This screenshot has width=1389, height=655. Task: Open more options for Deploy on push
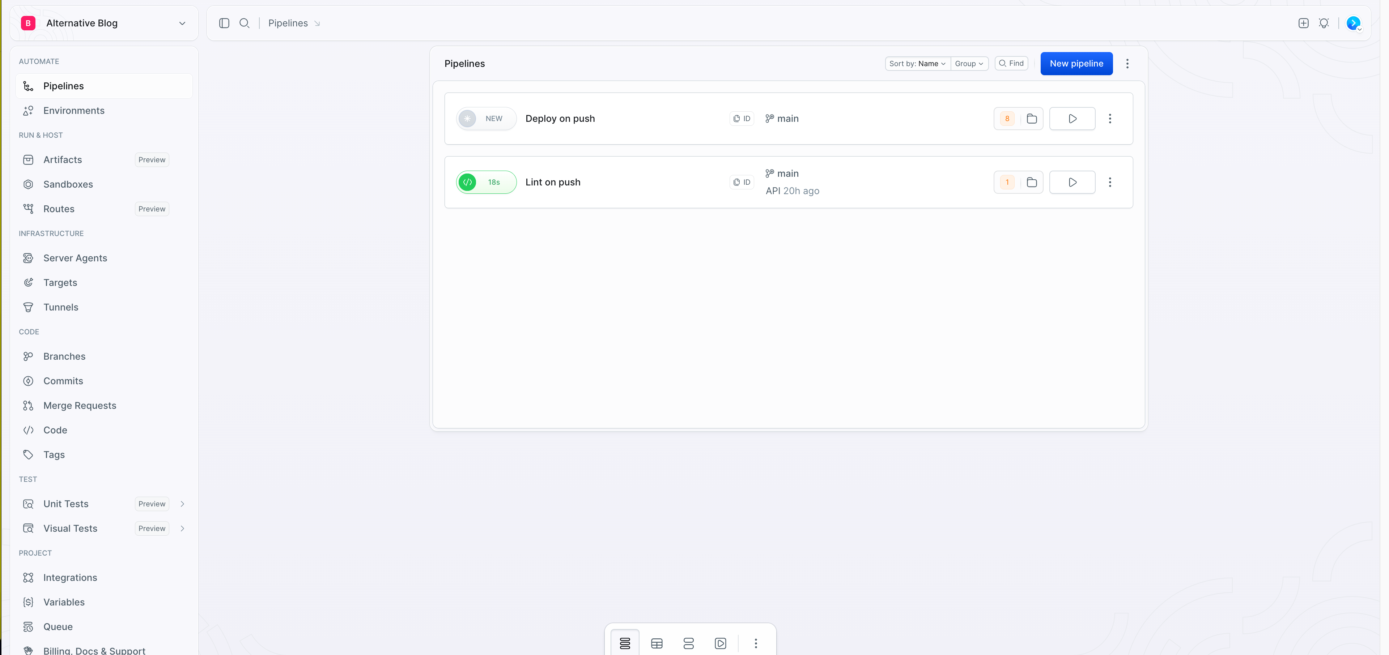coord(1110,119)
